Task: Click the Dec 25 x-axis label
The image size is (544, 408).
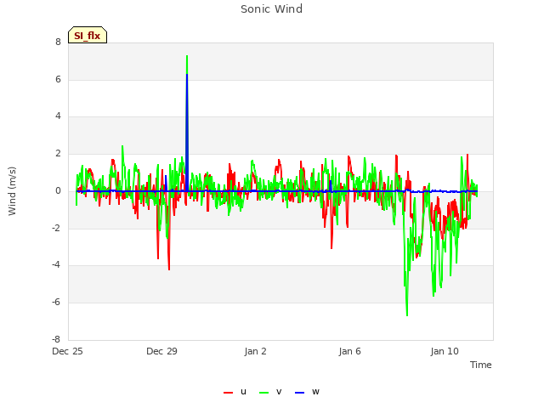Action: point(68,351)
